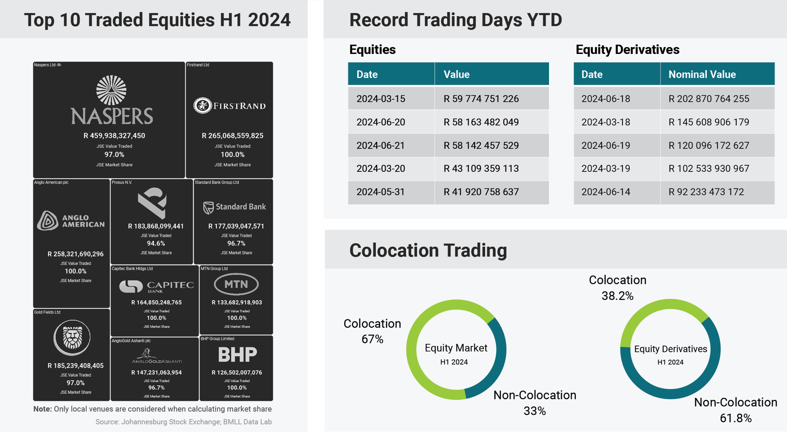Click the Standard Bank logo

click(234, 207)
